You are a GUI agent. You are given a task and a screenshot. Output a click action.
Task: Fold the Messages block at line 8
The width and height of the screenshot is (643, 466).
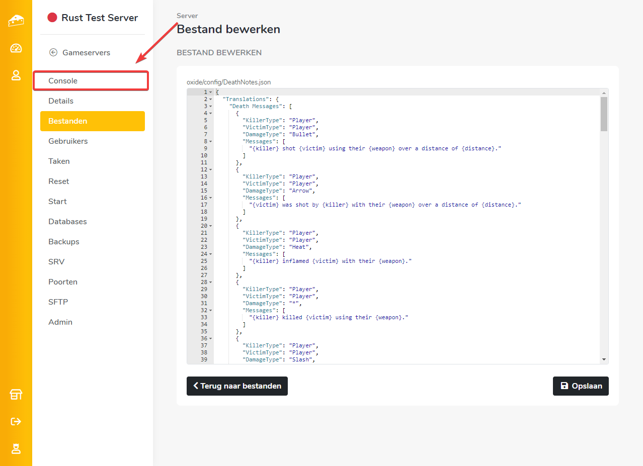coord(210,142)
